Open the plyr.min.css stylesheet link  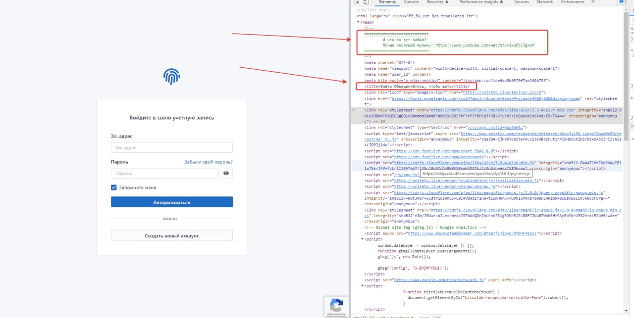point(502,110)
